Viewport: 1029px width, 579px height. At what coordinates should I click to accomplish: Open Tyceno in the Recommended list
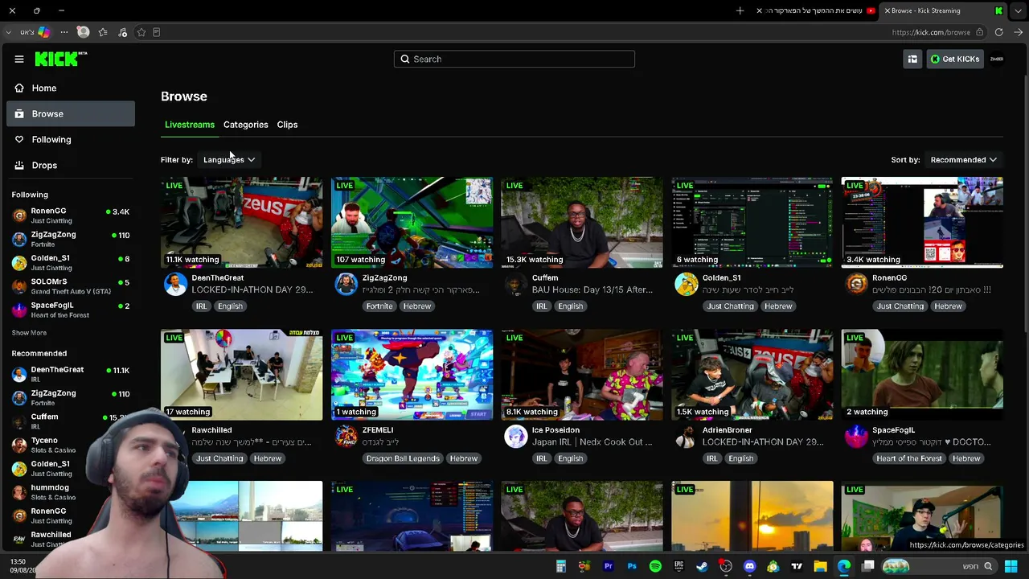coord(71,445)
